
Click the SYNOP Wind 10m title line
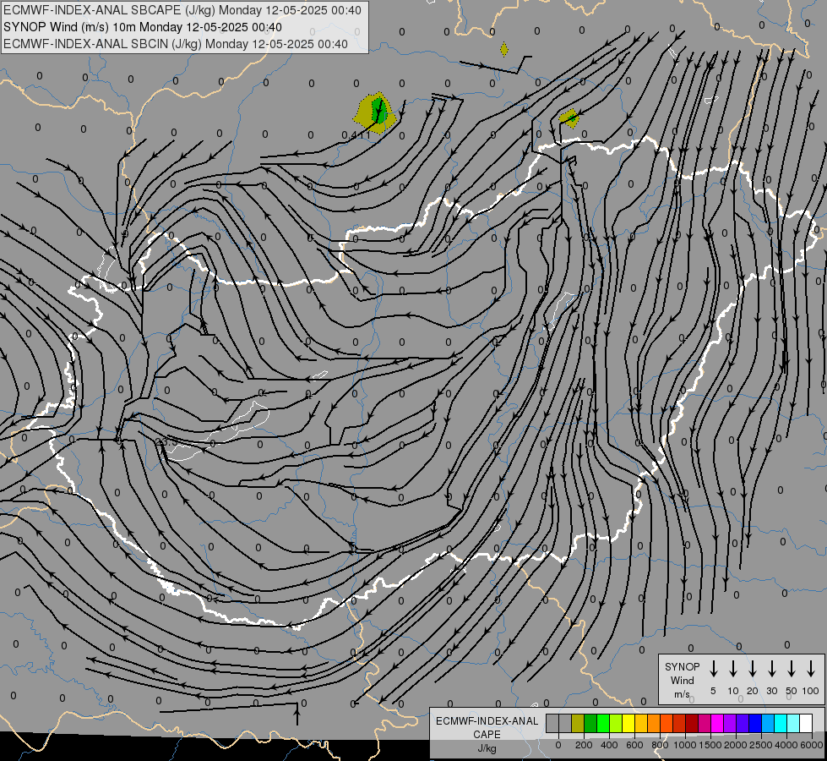143,27
